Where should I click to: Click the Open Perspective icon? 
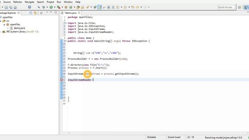[x=240, y=7]
